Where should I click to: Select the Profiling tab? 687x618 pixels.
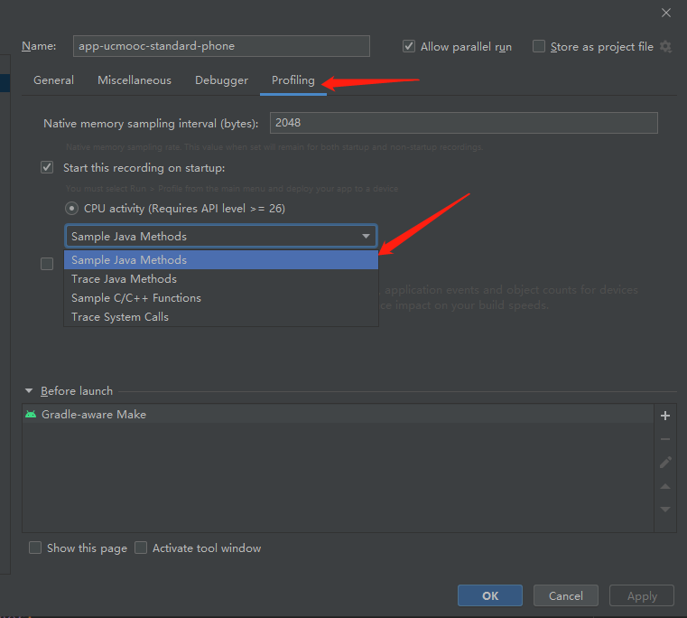coord(293,80)
